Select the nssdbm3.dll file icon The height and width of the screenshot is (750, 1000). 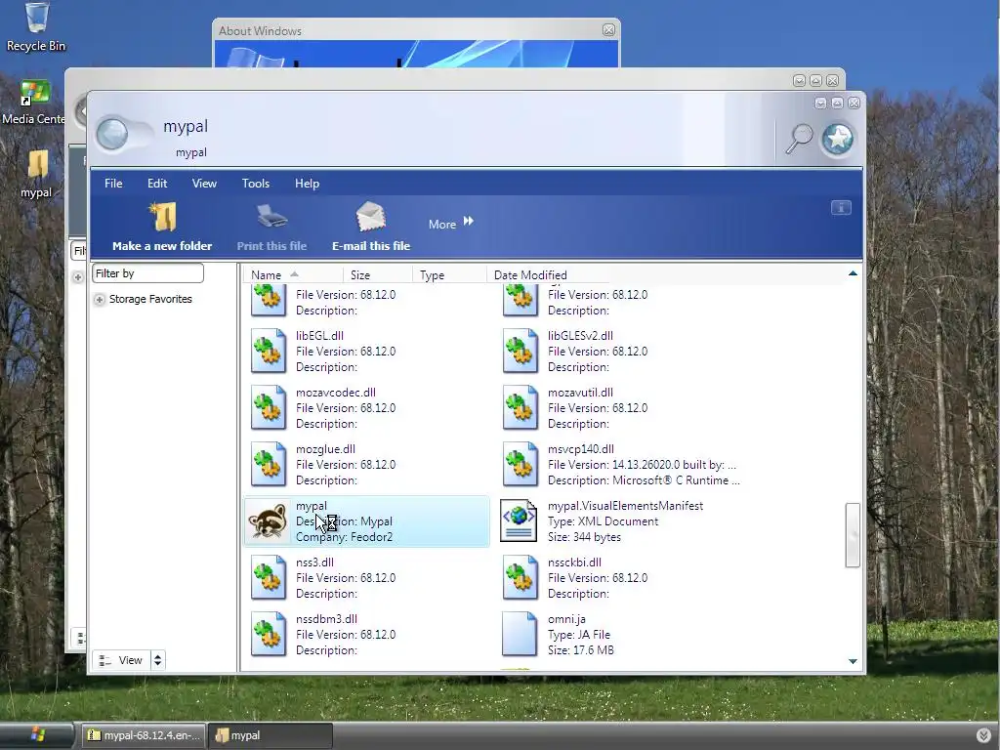click(268, 635)
